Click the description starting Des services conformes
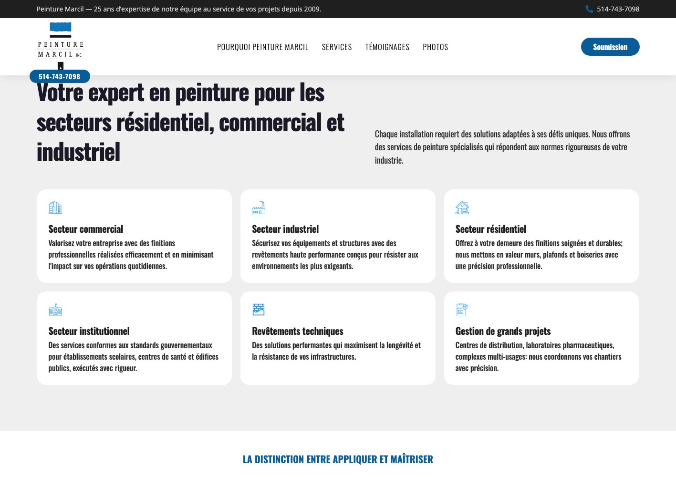The image size is (676, 477). tap(134, 357)
